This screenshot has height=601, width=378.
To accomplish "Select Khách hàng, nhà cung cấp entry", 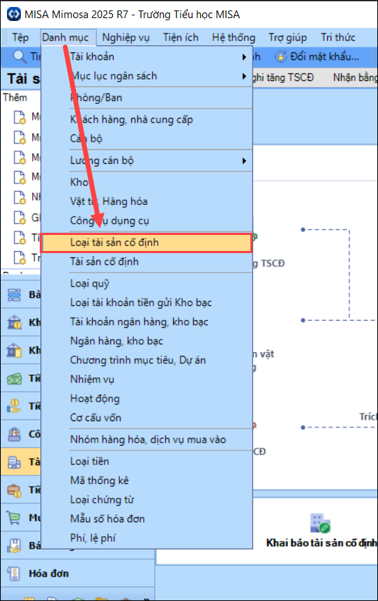I will (x=146, y=120).
